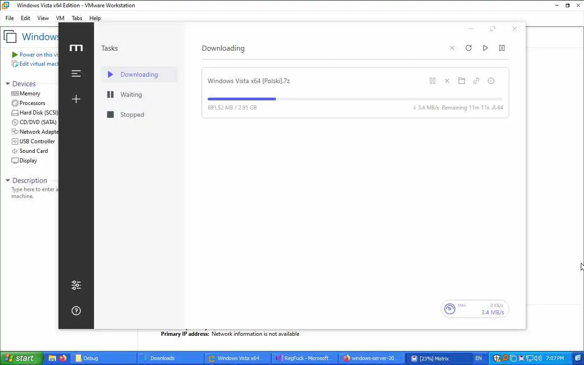The height and width of the screenshot is (365, 584).
Task: Pause all tasks in header toolbar
Action: (x=502, y=48)
